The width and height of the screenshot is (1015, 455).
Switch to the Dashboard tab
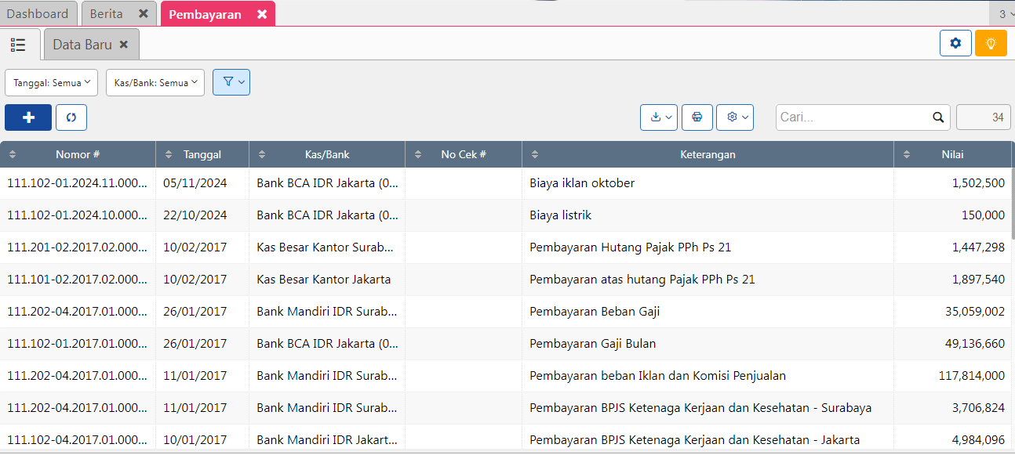(x=38, y=14)
